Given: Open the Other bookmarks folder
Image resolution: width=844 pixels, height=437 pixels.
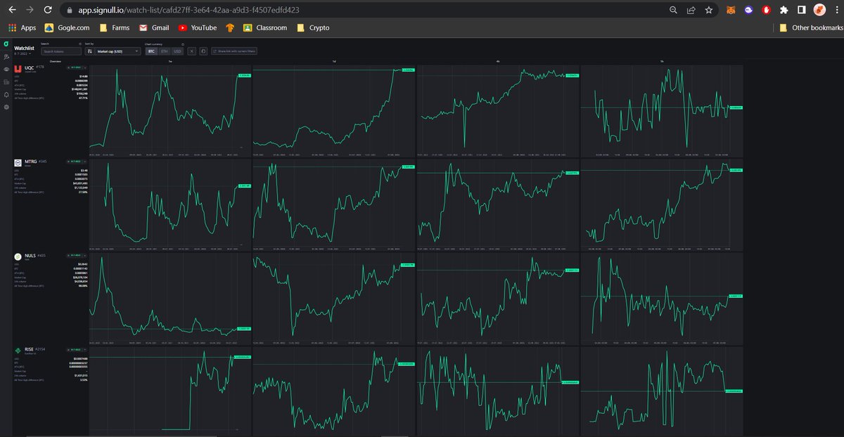Looking at the screenshot, I should 811,27.
